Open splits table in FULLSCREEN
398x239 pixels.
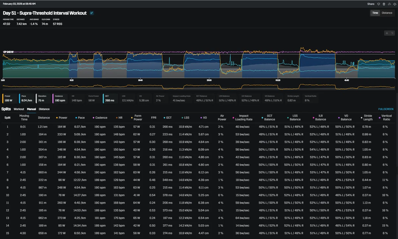click(x=386, y=109)
